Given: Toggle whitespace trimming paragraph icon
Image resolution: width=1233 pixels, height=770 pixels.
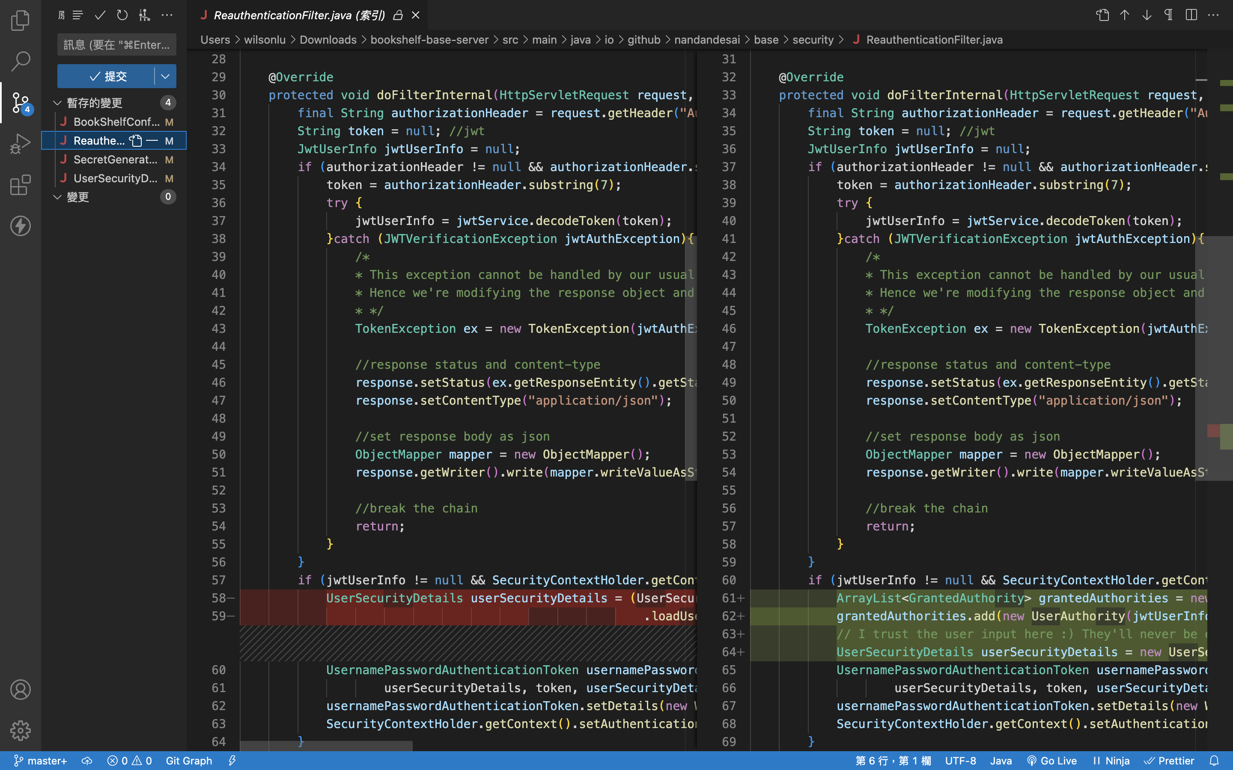Looking at the screenshot, I should 1169,15.
